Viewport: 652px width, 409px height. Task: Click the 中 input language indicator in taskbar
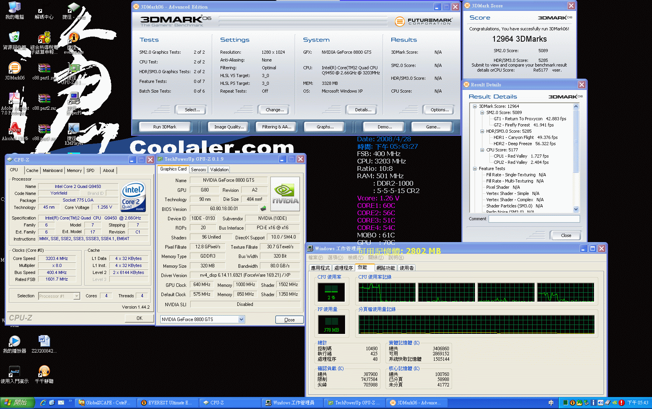[551, 403]
